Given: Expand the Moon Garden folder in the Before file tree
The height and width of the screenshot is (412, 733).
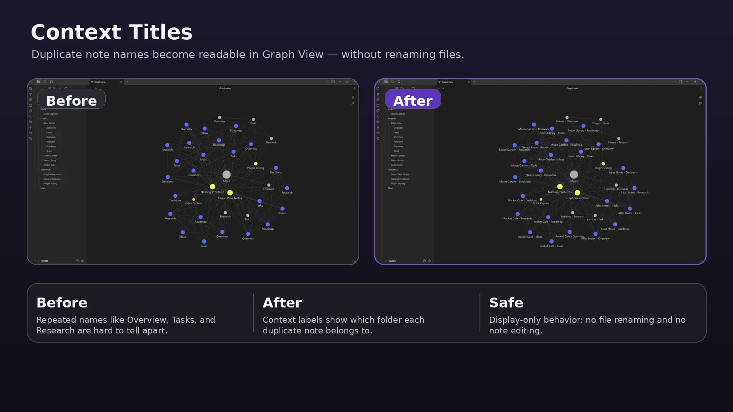Looking at the screenshot, I should tap(50, 156).
